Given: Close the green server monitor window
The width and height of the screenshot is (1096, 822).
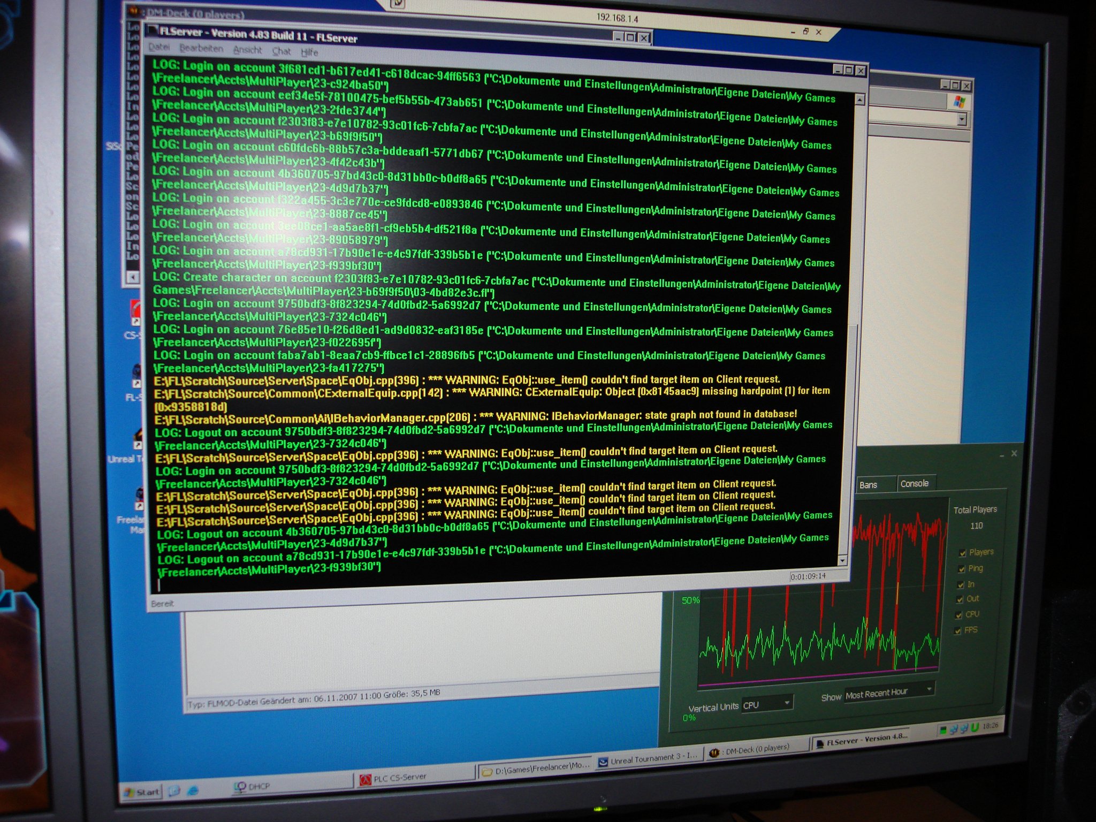Looking at the screenshot, I should (x=1014, y=454).
